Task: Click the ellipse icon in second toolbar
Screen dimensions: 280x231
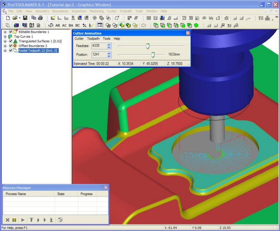Action: (143, 25)
